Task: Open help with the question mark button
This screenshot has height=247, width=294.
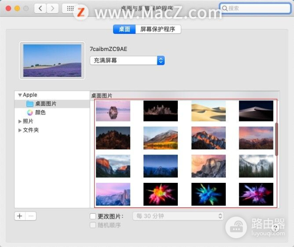Action: click(x=275, y=228)
